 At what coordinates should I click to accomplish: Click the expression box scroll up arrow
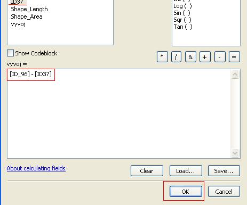click(235, 74)
